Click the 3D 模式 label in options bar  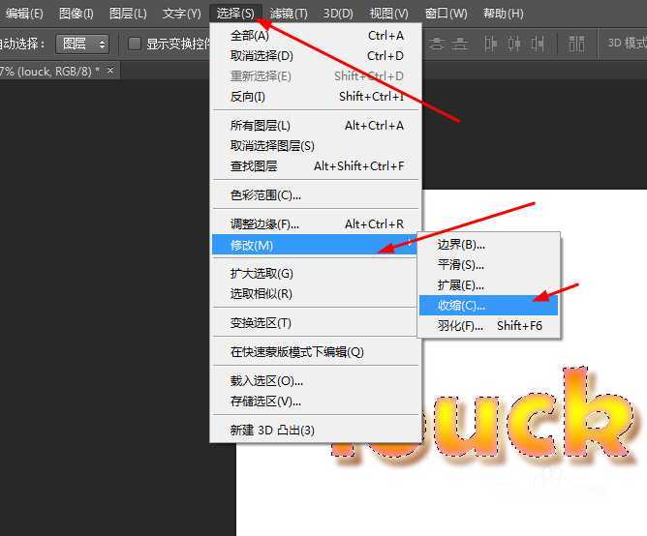[x=626, y=44]
